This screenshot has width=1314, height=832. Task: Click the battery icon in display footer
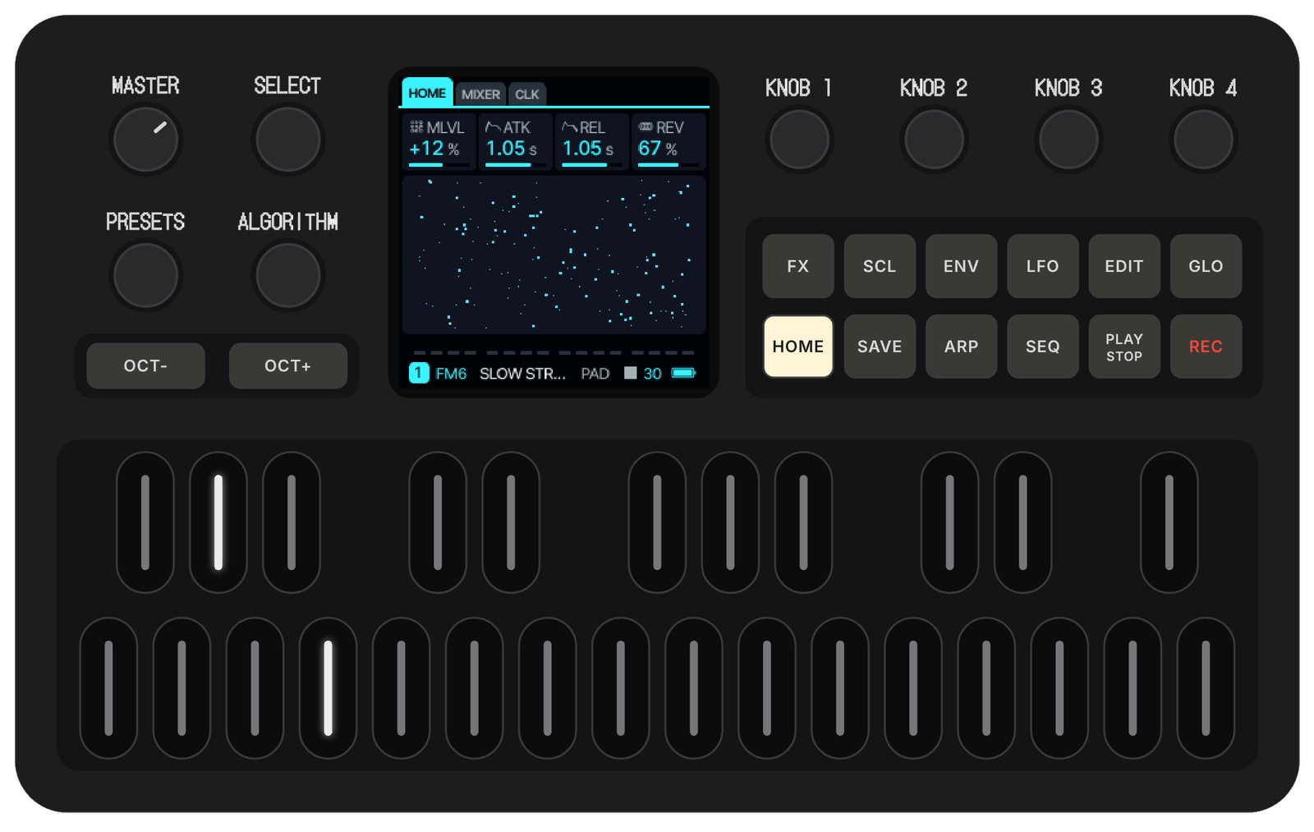[x=683, y=373]
